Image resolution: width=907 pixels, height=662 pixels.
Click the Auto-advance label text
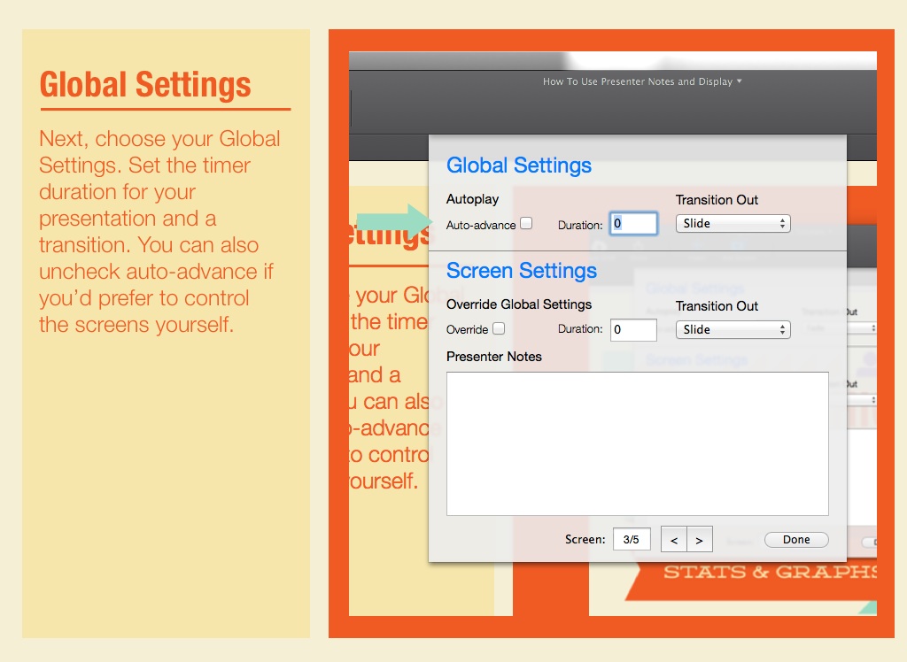[x=480, y=225]
